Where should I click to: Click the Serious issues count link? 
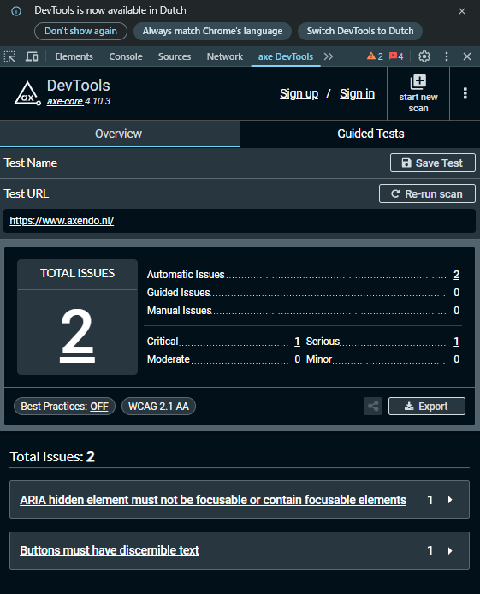[457, 342]
